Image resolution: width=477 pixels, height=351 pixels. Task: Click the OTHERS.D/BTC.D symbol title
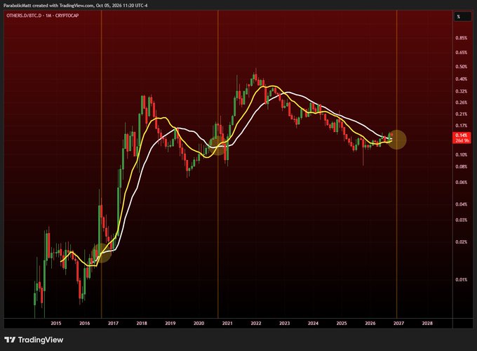43,15
